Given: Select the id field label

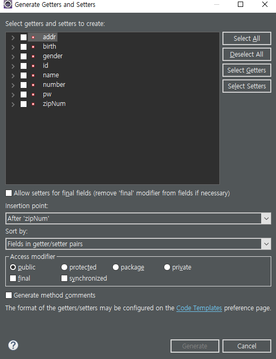Looking at the screenshot, I should [x=46, y=66].
